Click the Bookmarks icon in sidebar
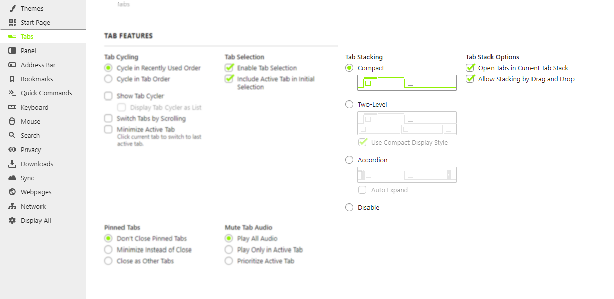Screen dimensions: 614x299 (x=12, y=79)
